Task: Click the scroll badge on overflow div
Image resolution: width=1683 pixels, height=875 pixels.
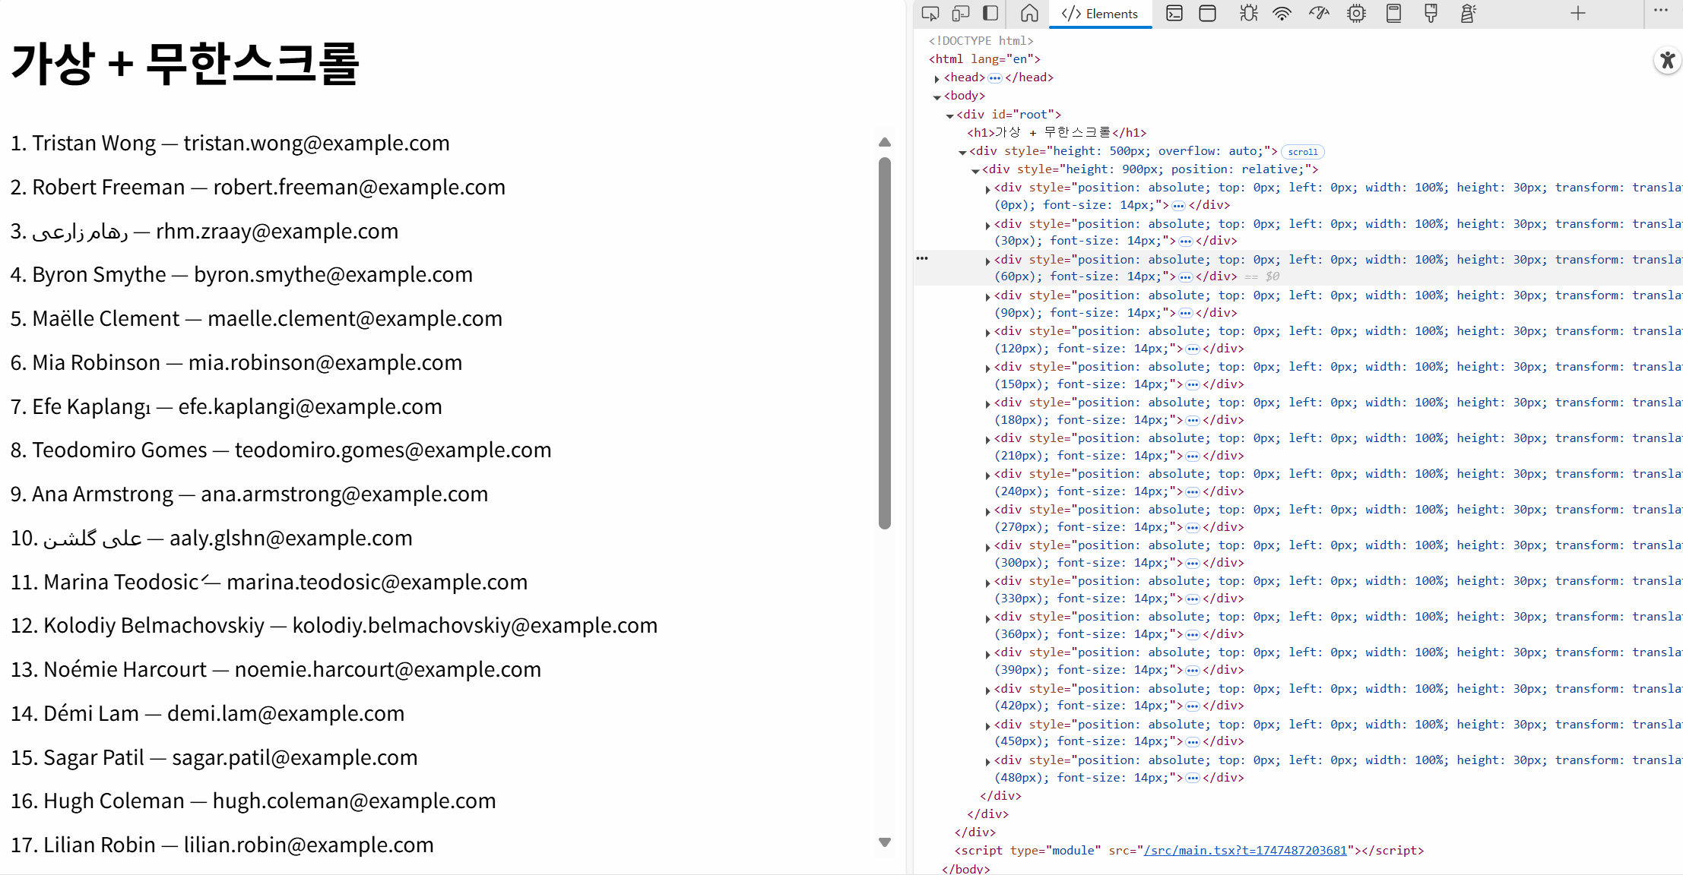Action: tap(1302, 152)
